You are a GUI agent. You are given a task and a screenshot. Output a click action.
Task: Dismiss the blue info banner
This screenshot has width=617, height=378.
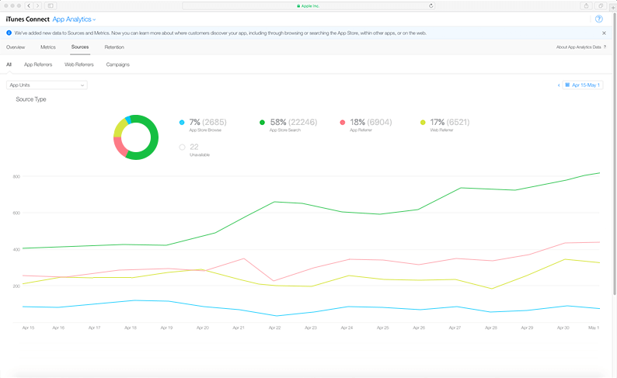pyautogui.click(x=605, y=33)
